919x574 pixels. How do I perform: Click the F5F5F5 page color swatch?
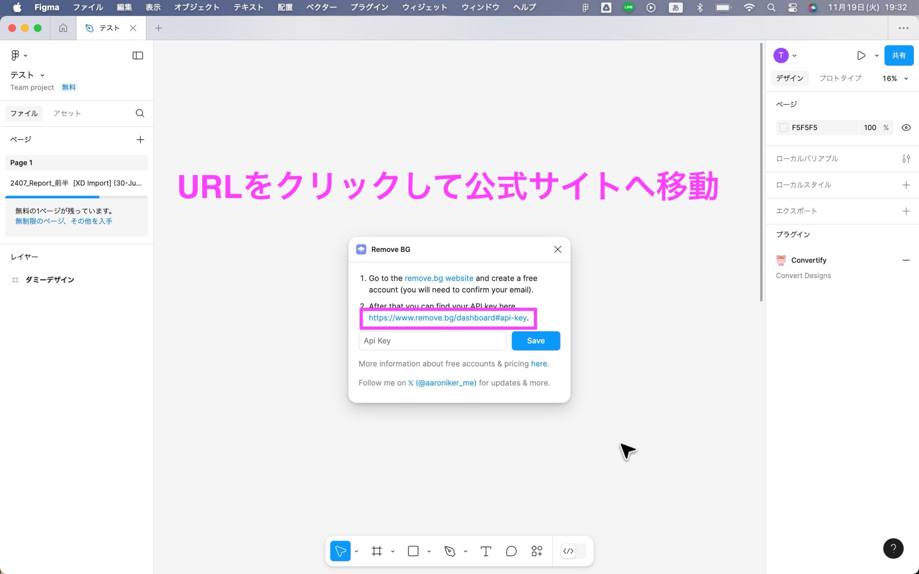point(783,127)
